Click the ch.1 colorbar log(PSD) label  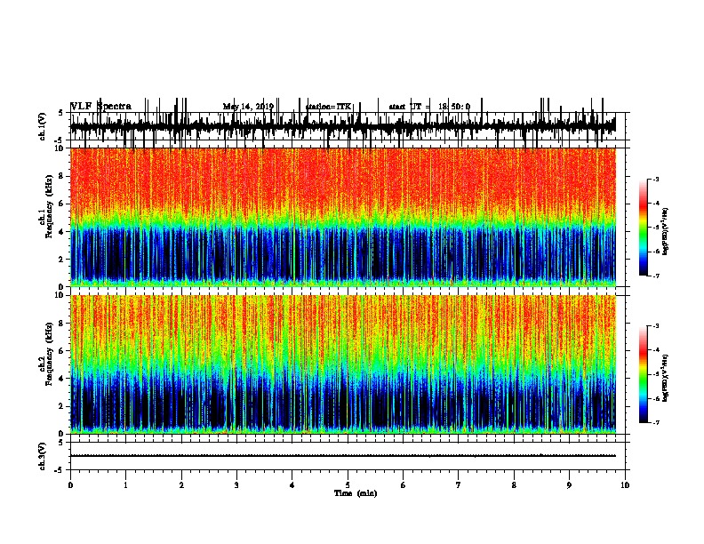(x=665, y=232)
